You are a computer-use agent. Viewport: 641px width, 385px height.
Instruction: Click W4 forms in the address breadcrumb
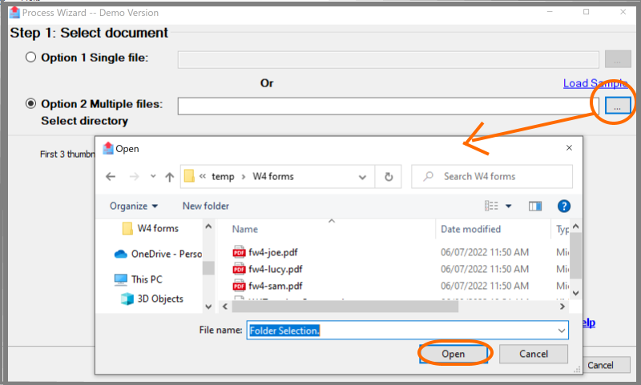pos(273,176)
